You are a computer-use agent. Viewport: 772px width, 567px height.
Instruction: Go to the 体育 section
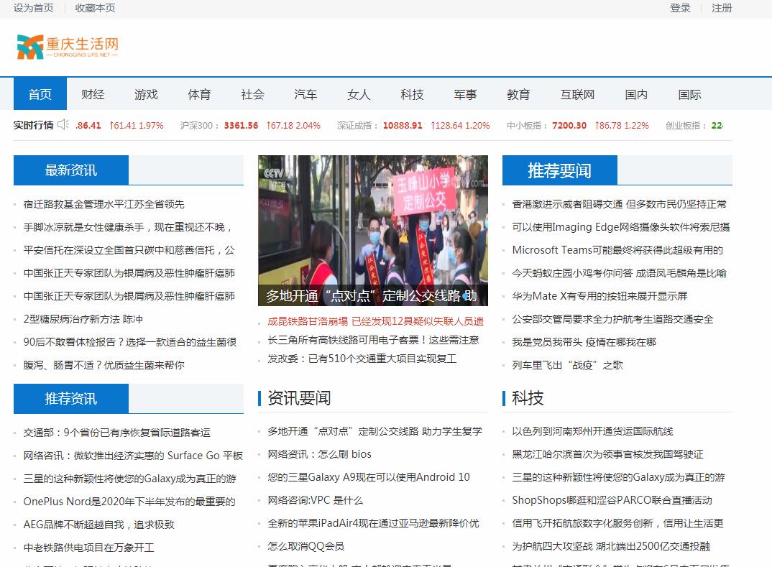(199, 94)
